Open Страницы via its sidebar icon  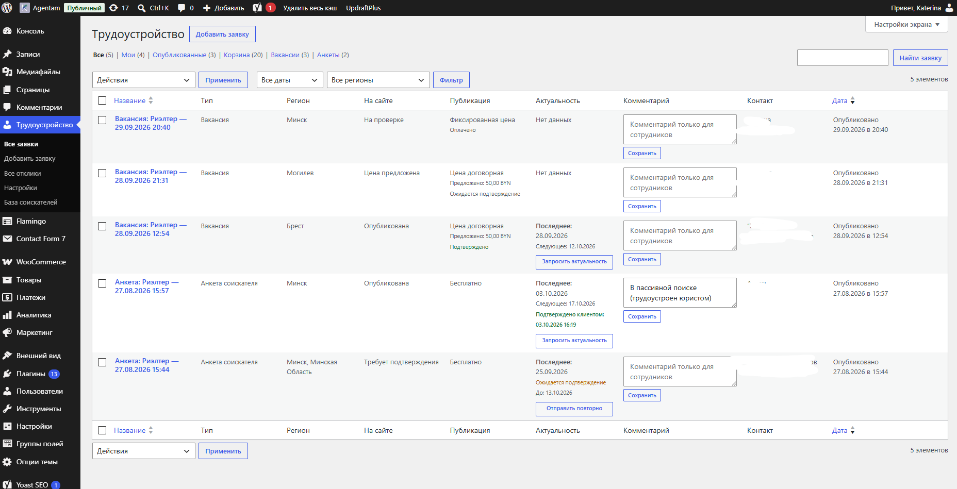[7, 90]
